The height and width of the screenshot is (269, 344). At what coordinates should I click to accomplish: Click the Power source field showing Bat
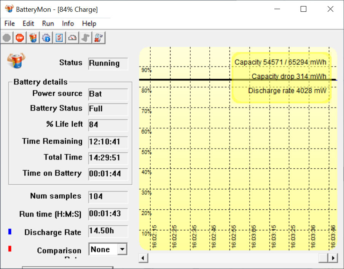(108, 94)
